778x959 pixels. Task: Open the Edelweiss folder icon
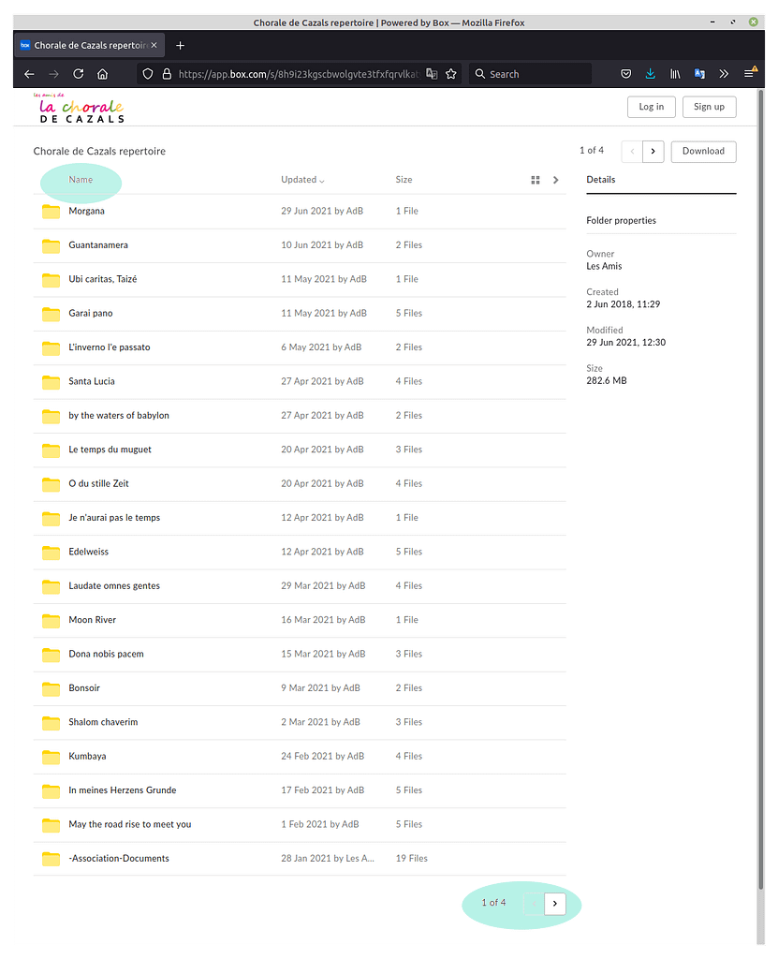pyautogui.click(x=51, y=553)
